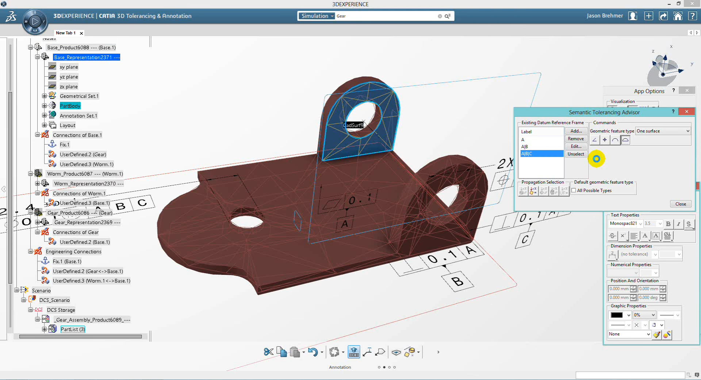Select the surface geometric feature type icon
The image size is (701, 380).
tap(625, 140)
